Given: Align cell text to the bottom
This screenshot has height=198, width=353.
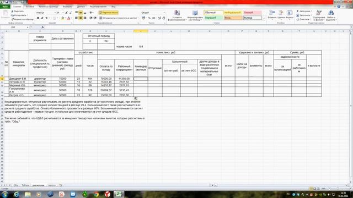Looking at the screenshot, I should [85, 13].
